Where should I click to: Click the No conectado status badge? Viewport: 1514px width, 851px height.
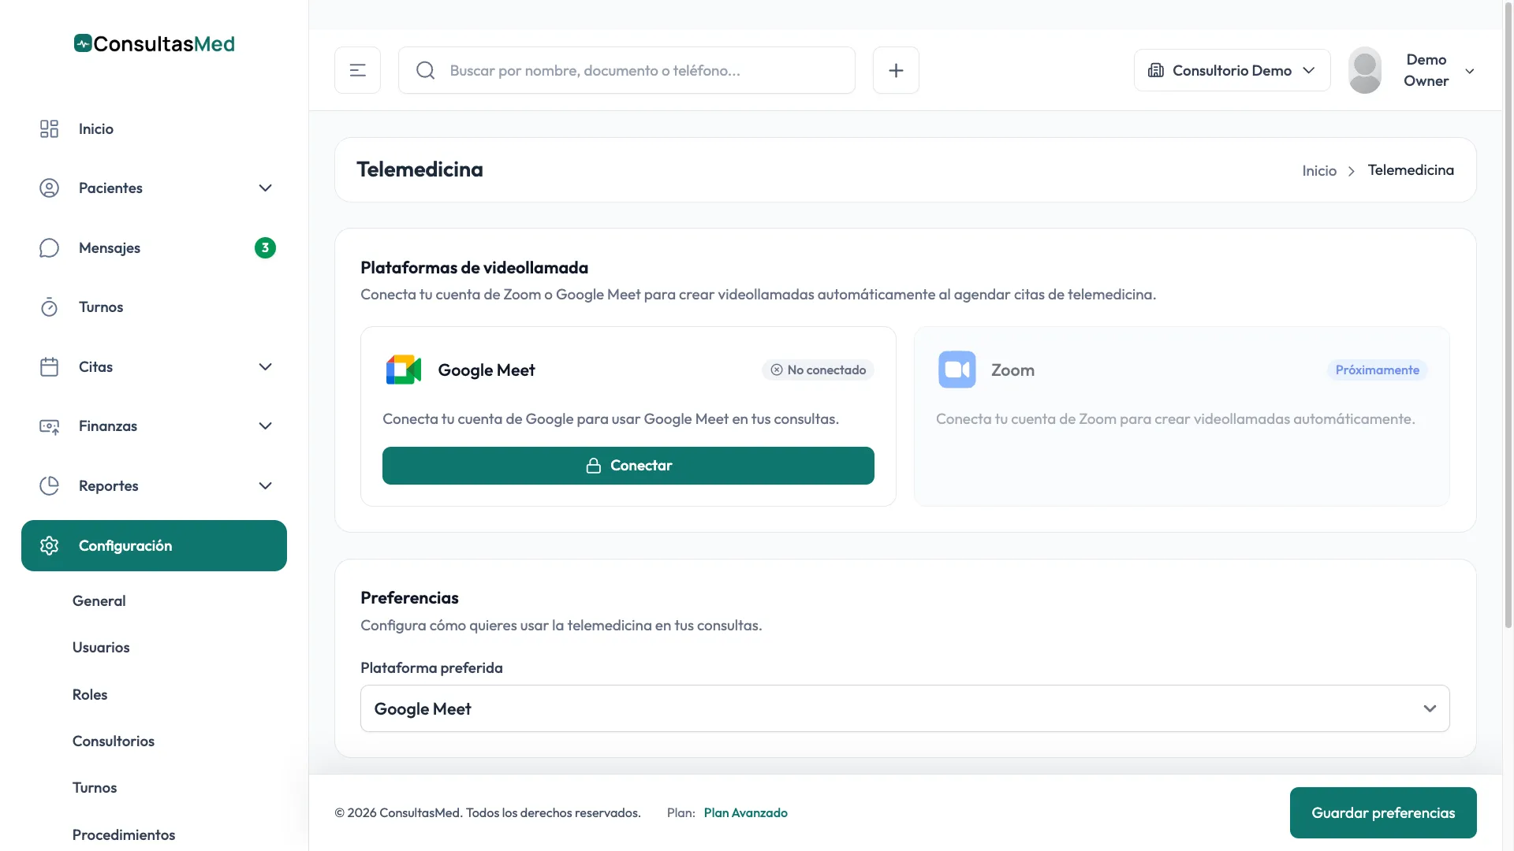(818, 370)
